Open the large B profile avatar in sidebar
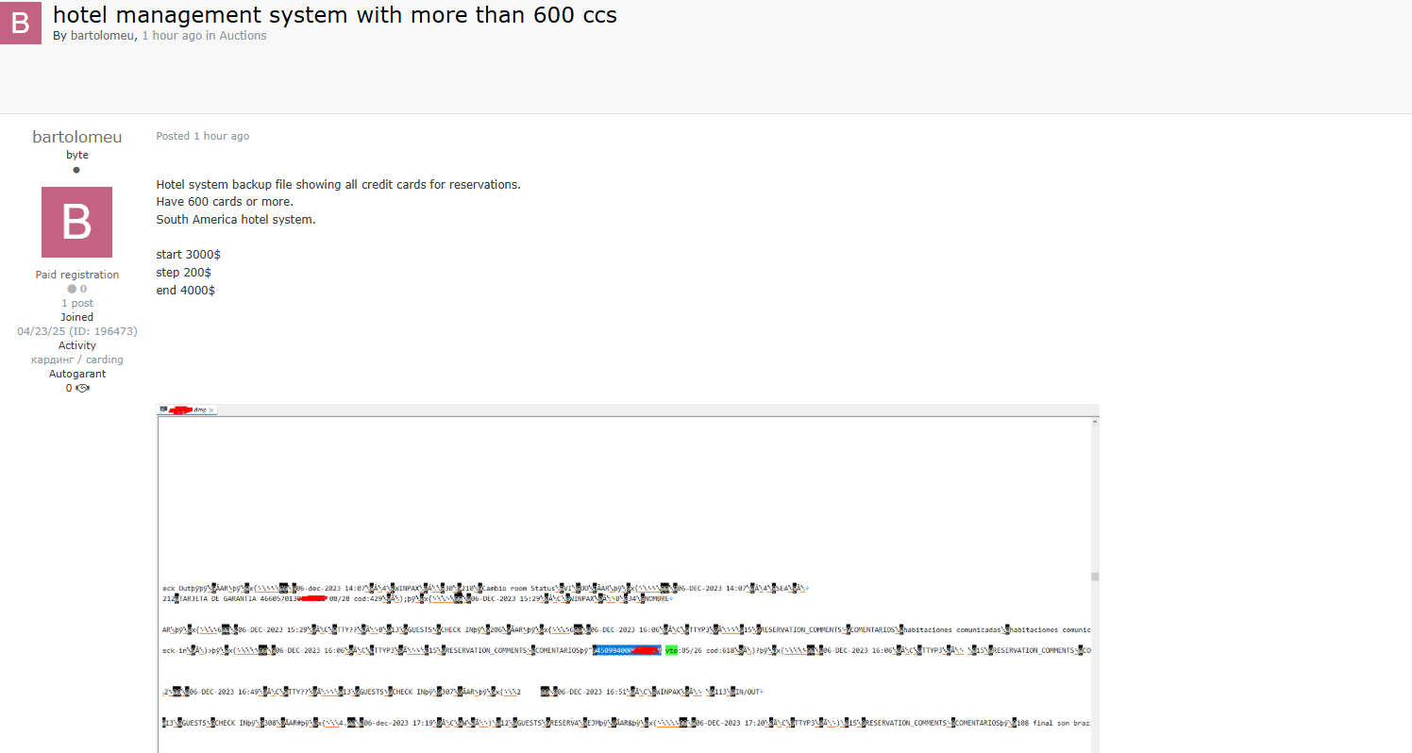This screenshot has width=1412, height=753. (76, 222)
